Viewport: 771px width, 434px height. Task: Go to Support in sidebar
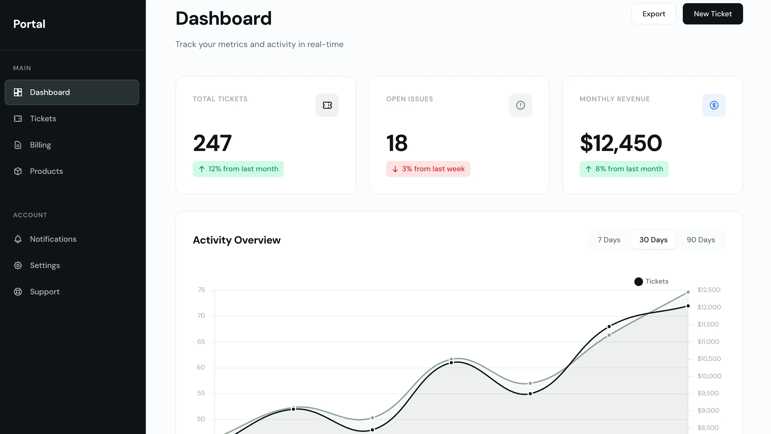pyautogui.click(x=72, y=292)
